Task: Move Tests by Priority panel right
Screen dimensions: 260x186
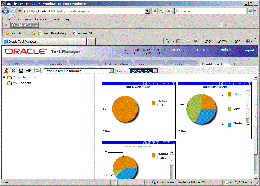Action: tap(234, 84)
